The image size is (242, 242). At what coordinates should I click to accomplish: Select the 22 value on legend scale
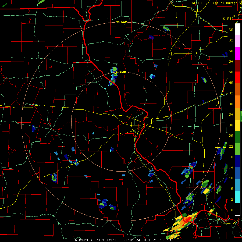(231, 146)
